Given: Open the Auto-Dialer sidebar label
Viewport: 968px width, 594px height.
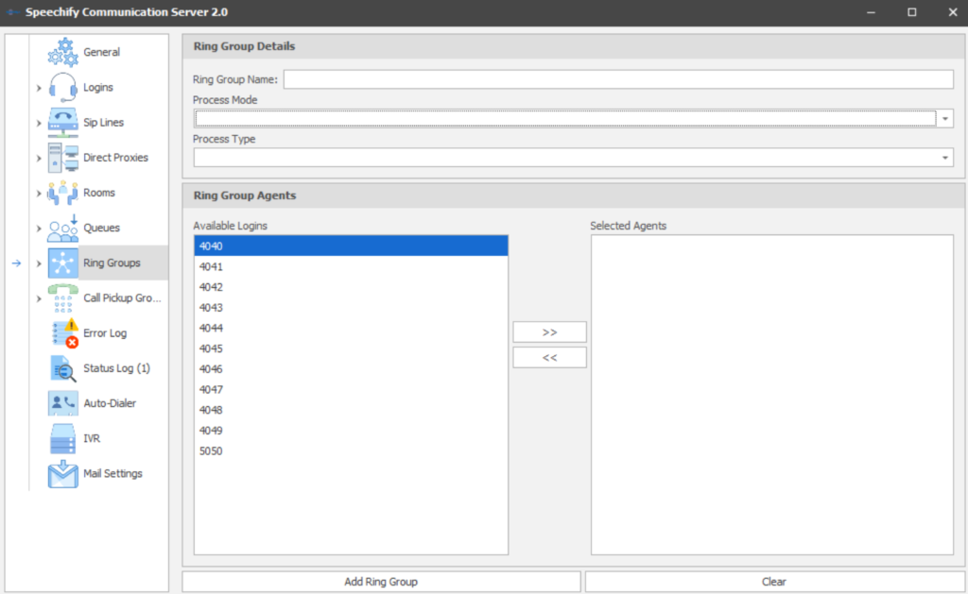Looking at the screenshot, I should pos(110,403).
